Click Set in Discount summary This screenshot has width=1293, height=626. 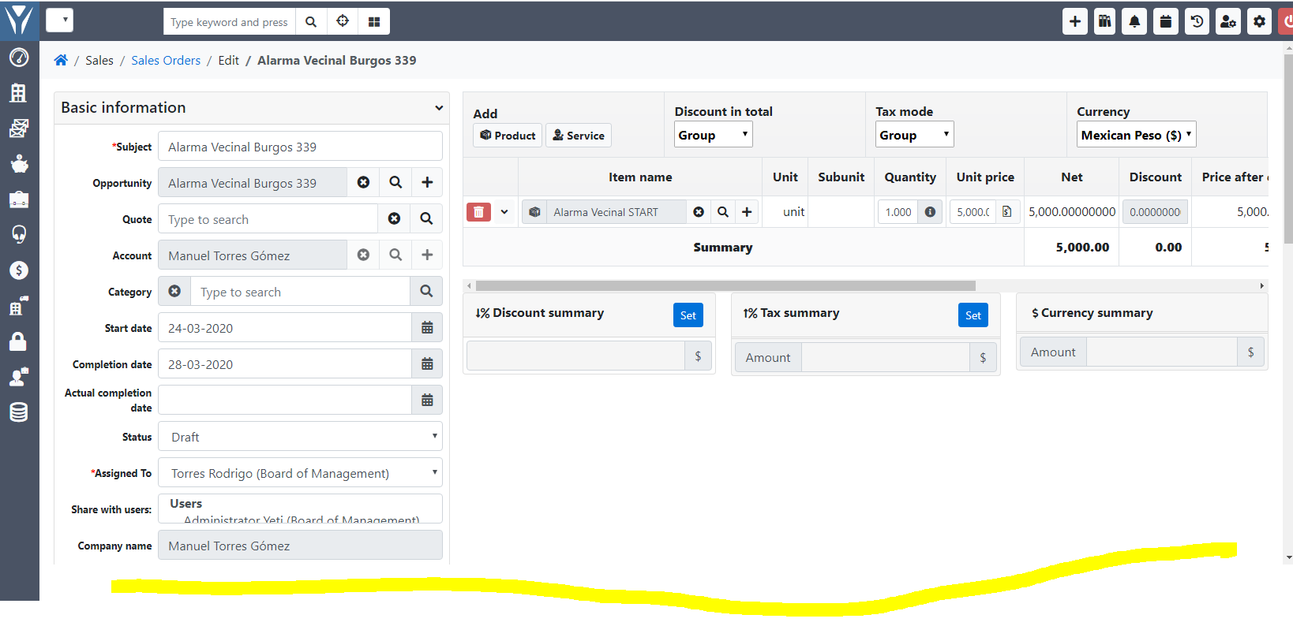tap(688, 315)
